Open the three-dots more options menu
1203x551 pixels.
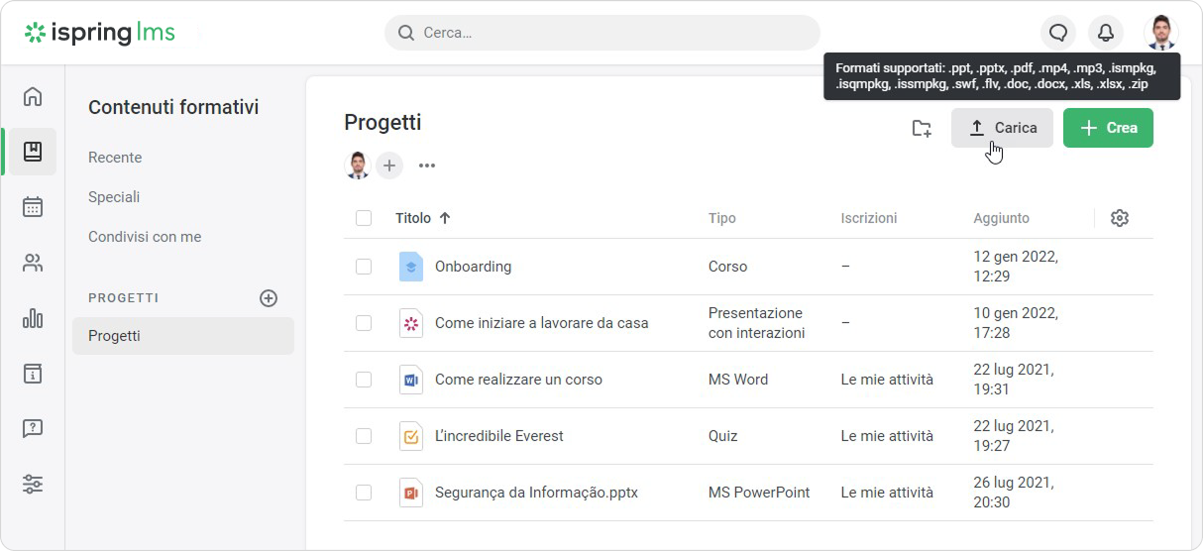tap(427, 165)
